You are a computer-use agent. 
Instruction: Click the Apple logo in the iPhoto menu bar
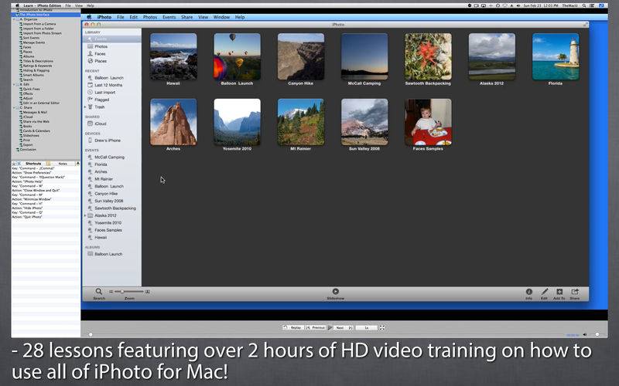[89, 17]
